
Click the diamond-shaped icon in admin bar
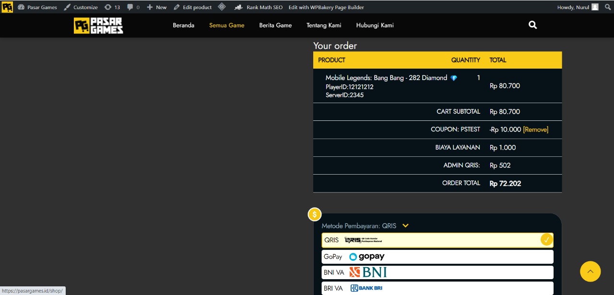pyautogui.click(x=222, y=7)
